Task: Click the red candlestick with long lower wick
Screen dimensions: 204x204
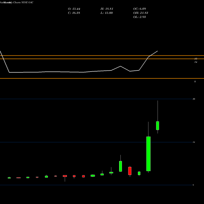Action: (65, 176)
